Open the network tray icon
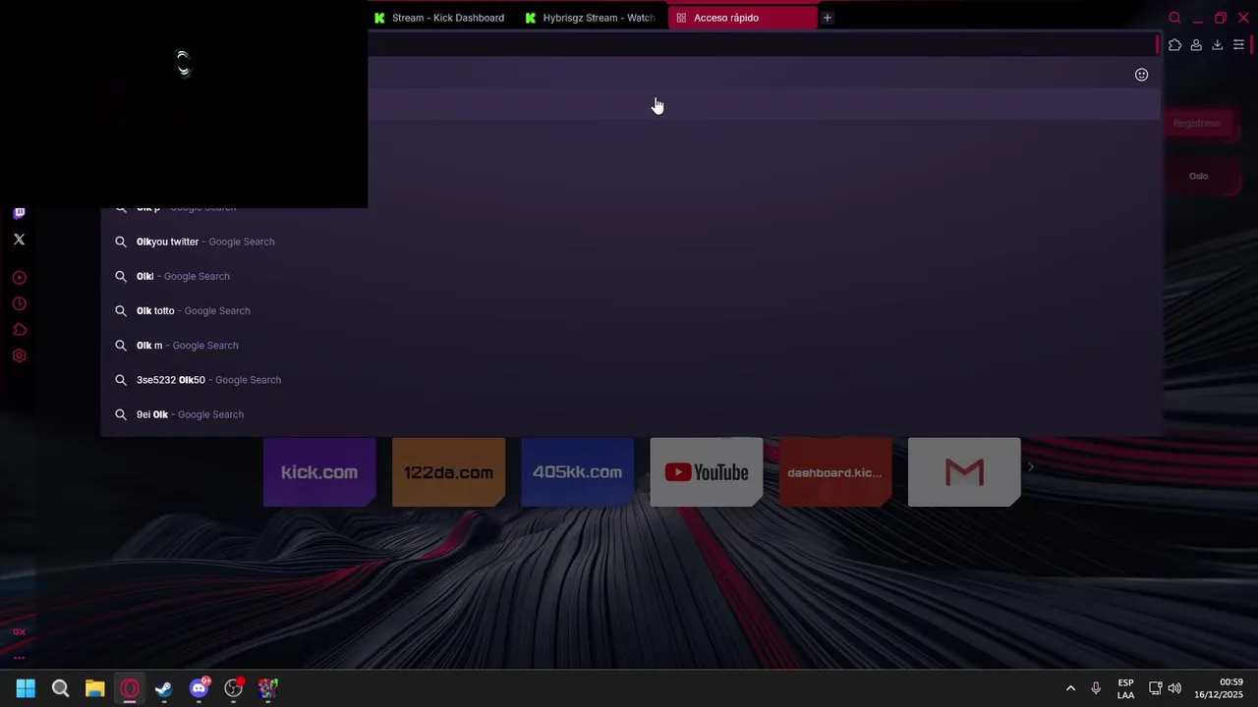This screenshot has width=1258, height=707. tap(1156, 688)
